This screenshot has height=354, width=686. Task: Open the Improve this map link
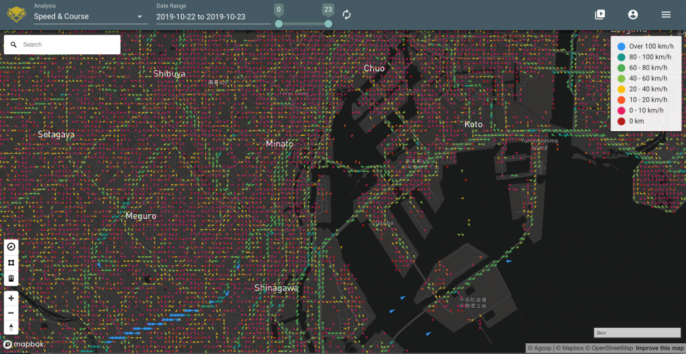click(x=659, y=348)
